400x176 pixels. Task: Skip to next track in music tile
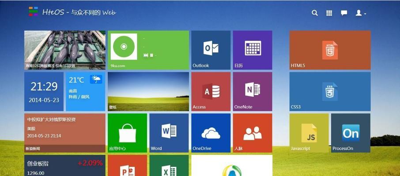(146, 55)
